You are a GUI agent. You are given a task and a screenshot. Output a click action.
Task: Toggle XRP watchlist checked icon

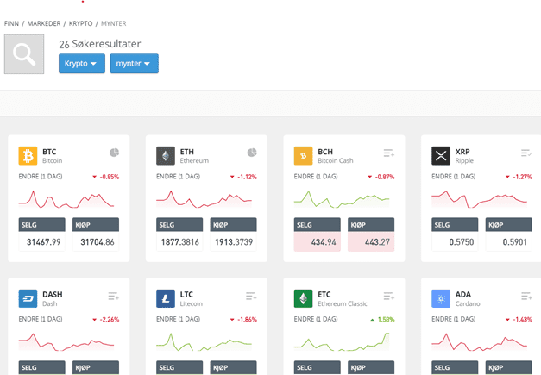pyautogui.click(x=526, y=153)
